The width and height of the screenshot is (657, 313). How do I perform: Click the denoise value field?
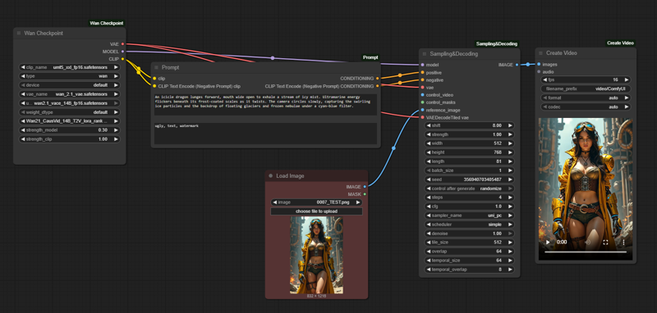click(469, 234)
